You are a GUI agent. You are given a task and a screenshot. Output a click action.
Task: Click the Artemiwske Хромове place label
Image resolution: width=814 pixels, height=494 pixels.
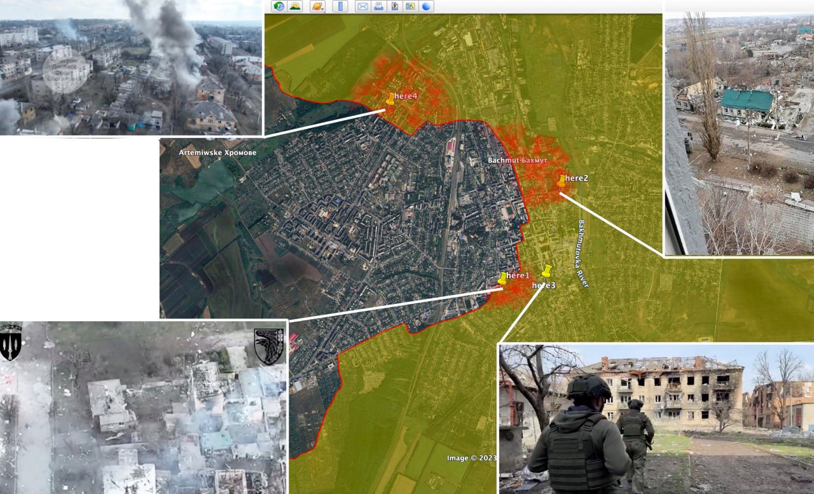coord(217,153)
